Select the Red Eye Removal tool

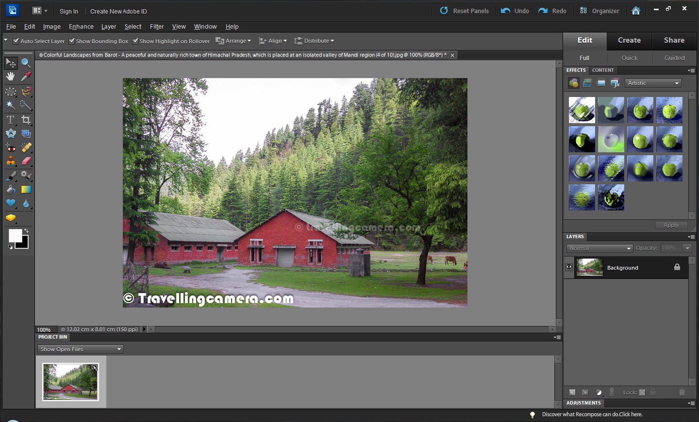(11, 147)
